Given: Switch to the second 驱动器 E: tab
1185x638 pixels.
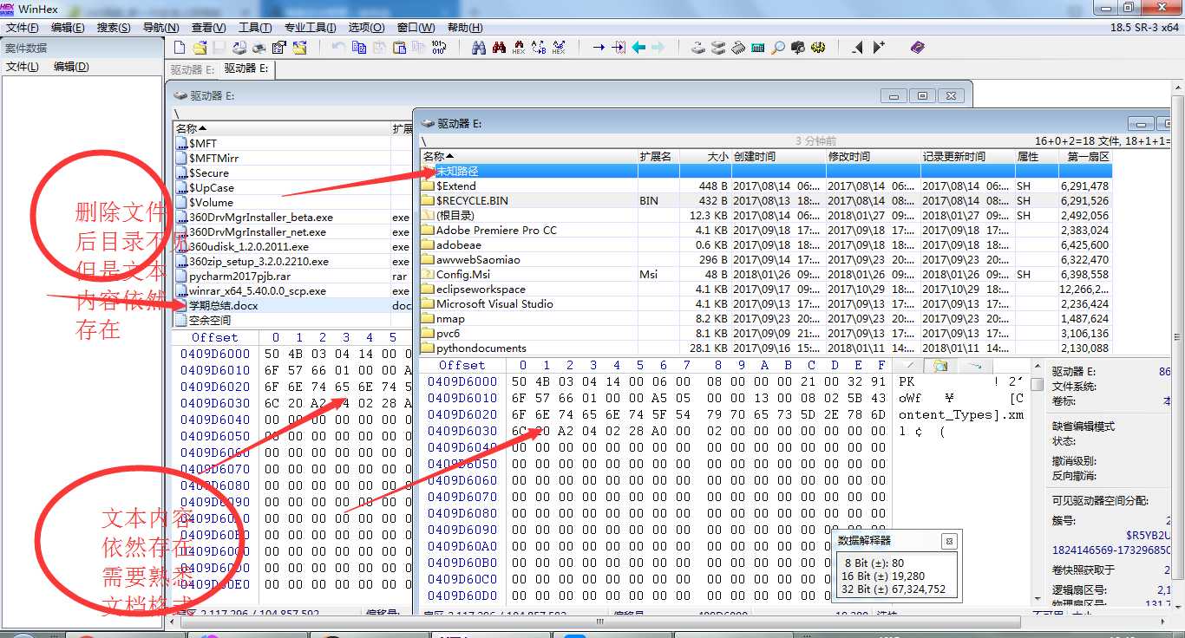Looking at the screenshot, I should tap(246, 68).
